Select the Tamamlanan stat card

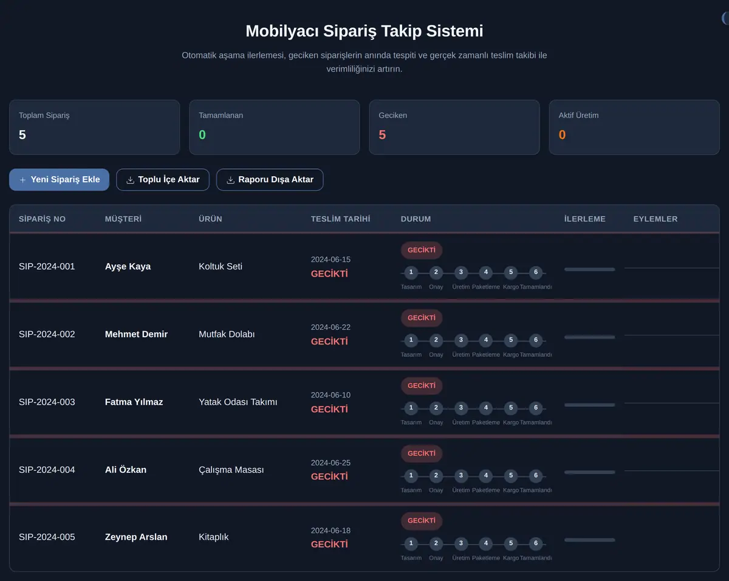point(275,127)
